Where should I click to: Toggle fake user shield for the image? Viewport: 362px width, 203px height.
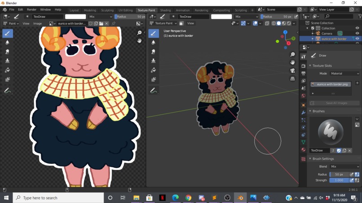click(x=91, y=23)
